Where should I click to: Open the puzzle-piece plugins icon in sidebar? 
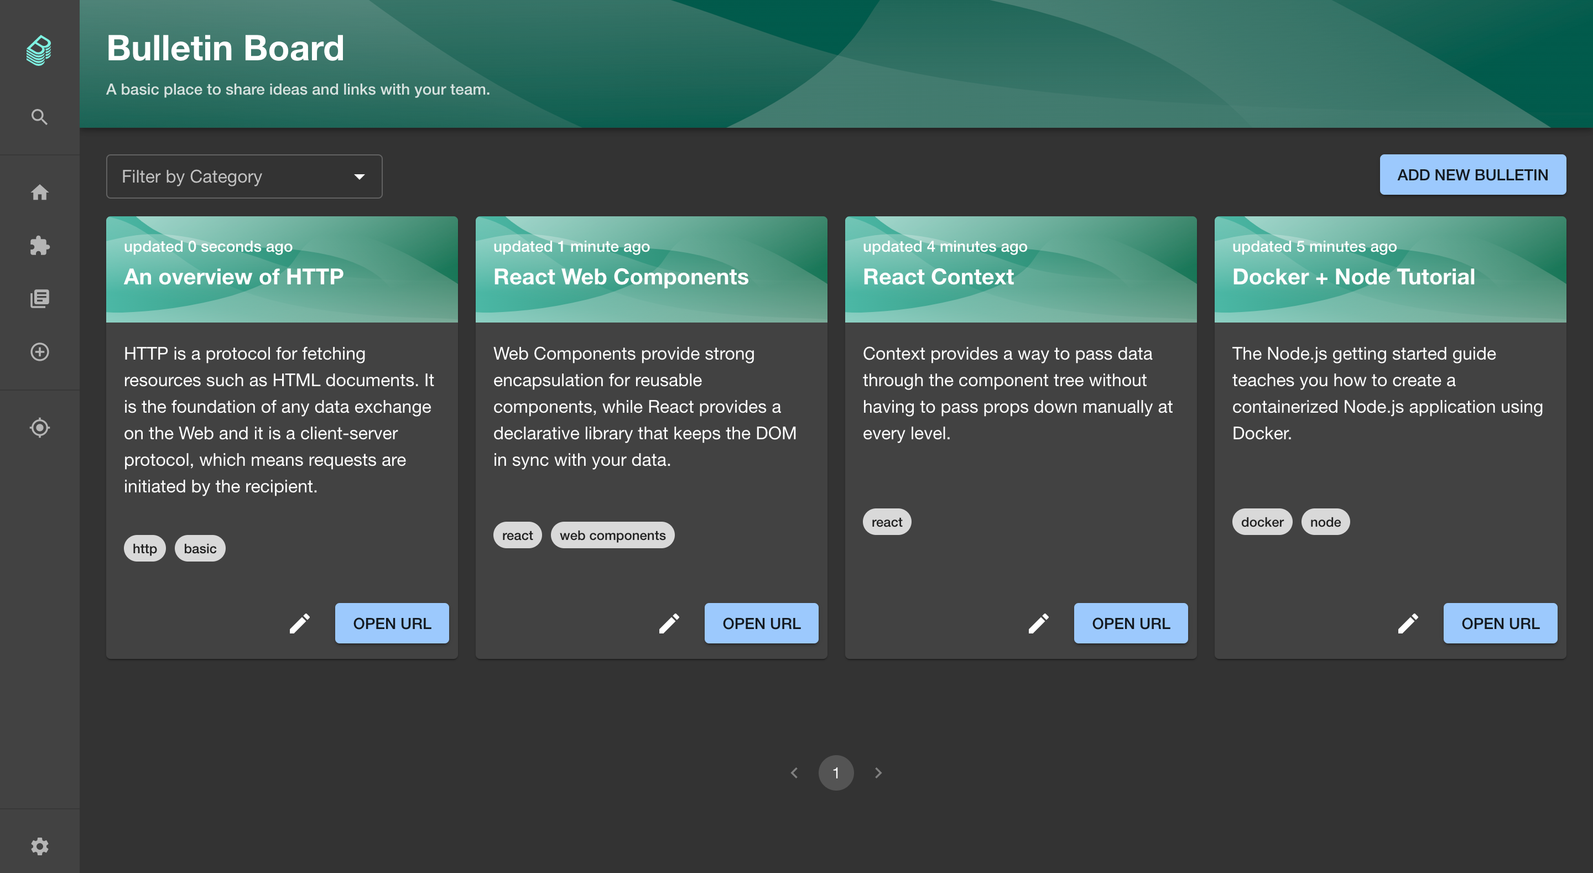pyautogui.click(x=39, y=246)
